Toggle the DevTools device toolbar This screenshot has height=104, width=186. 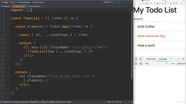click(x=140, y=59)
